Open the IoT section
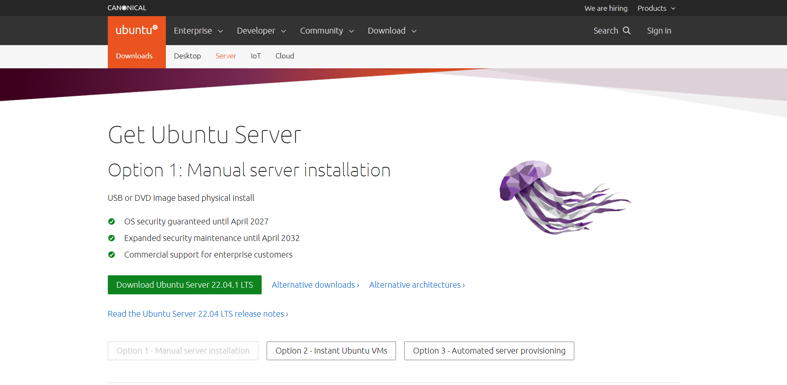 pos(256,56)
